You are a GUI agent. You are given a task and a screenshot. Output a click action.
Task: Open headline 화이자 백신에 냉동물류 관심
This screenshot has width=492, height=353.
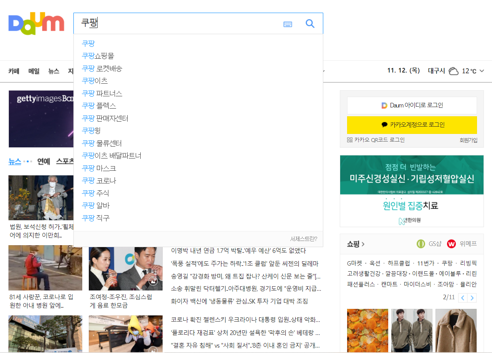(239, 301)
